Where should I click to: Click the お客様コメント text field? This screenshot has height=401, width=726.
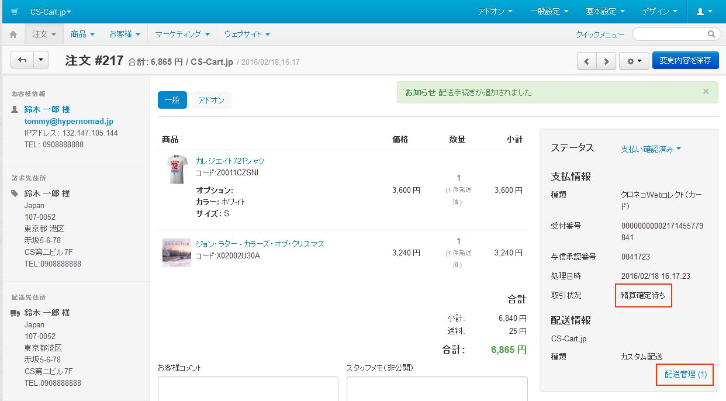click(248, 392)
